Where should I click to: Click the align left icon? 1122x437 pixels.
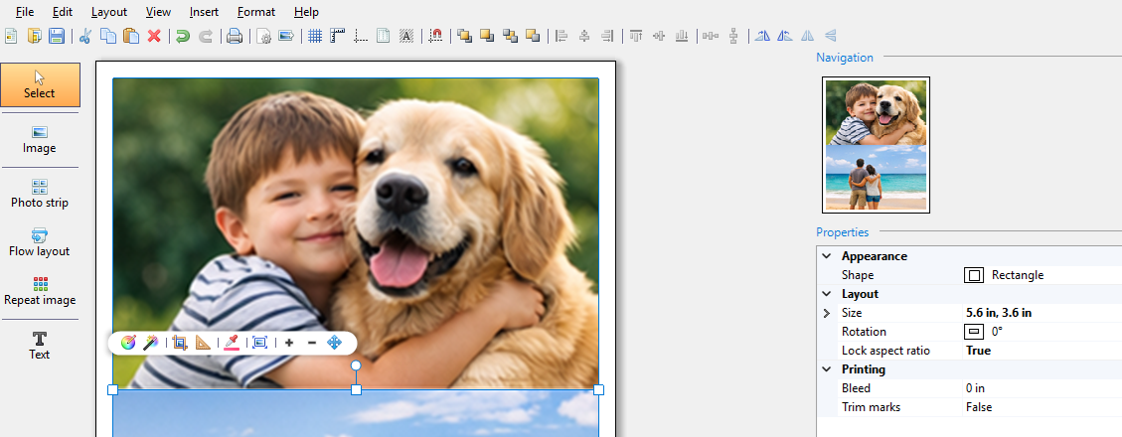561,36
